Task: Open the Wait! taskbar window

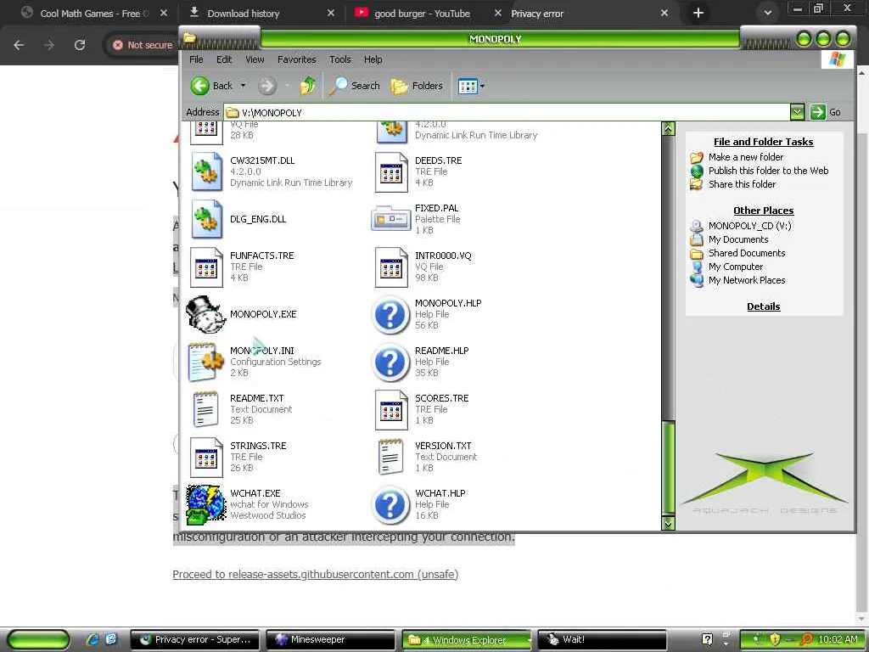Action: pos(602,639)
